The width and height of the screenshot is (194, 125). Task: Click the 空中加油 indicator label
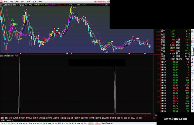click(4, 56)
